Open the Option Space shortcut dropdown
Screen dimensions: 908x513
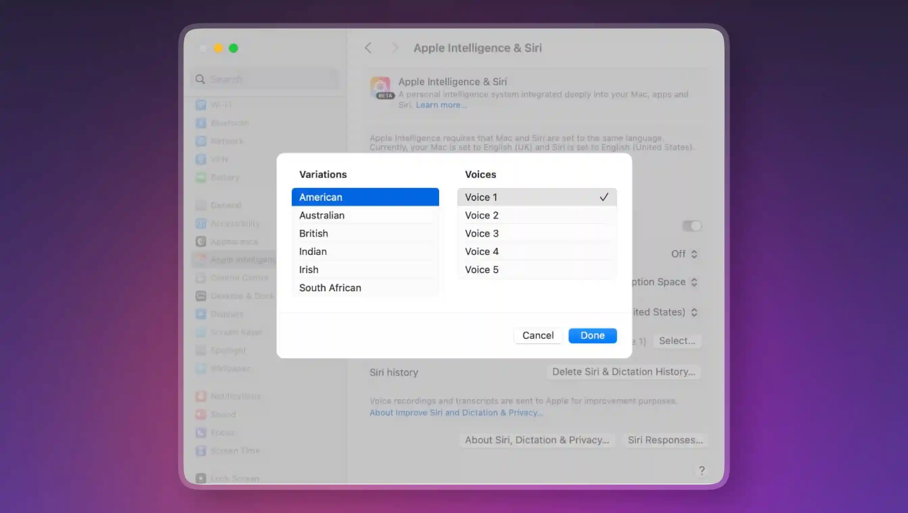(x=664, y=282)
